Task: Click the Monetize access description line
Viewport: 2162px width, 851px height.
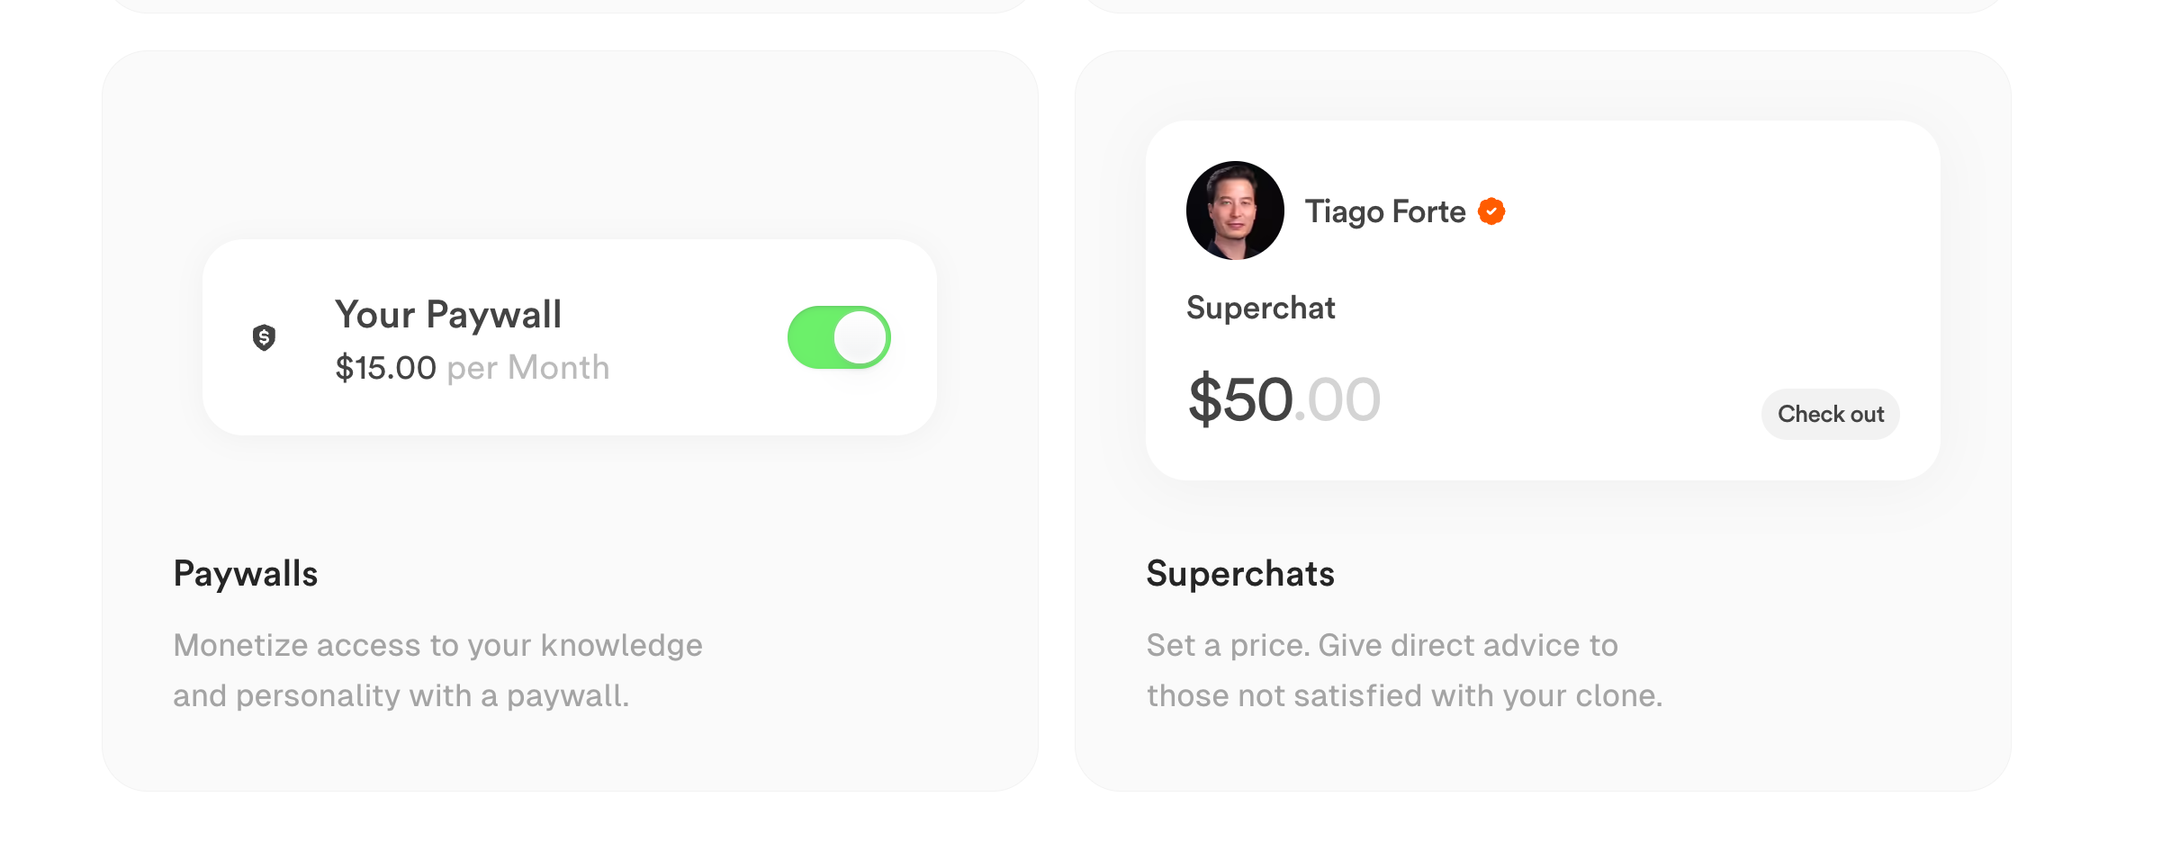Action: 437,645
